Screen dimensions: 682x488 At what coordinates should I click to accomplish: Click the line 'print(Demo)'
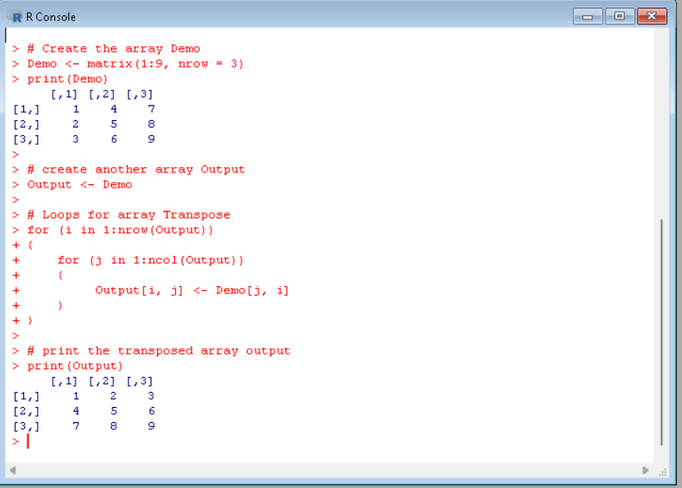click(67, 79)
